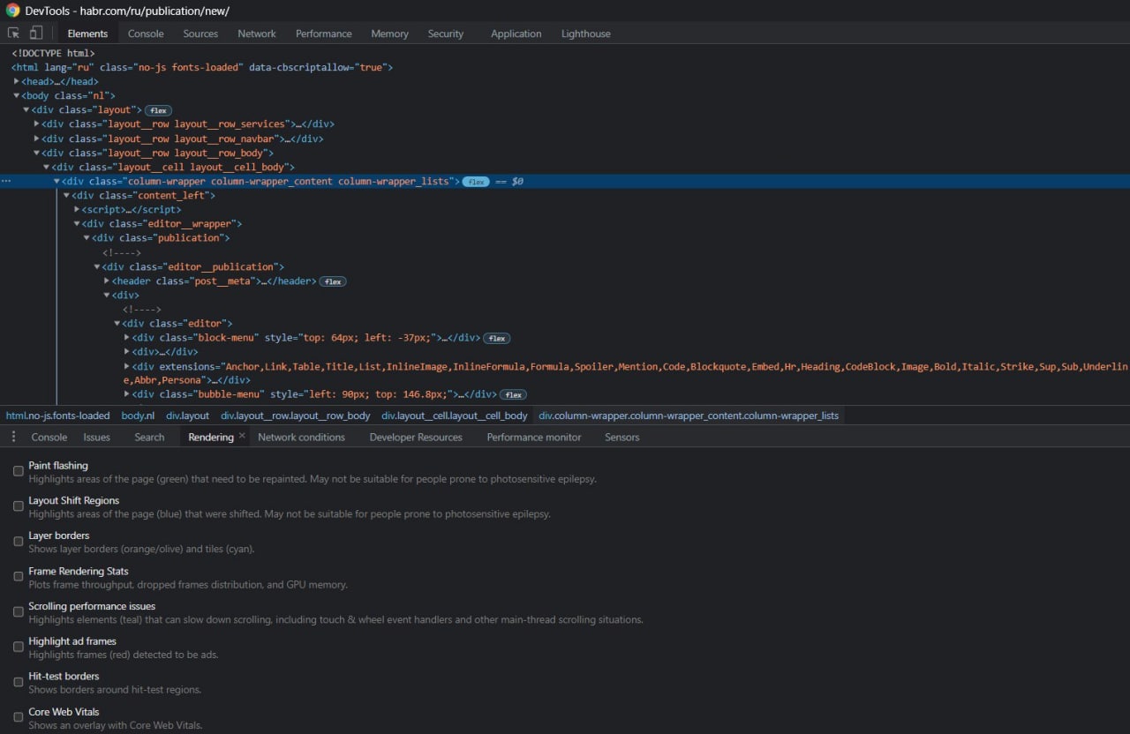Open the Sources panel tab
The height and width of the screenshot is (734, 1130).
(200, 34)
